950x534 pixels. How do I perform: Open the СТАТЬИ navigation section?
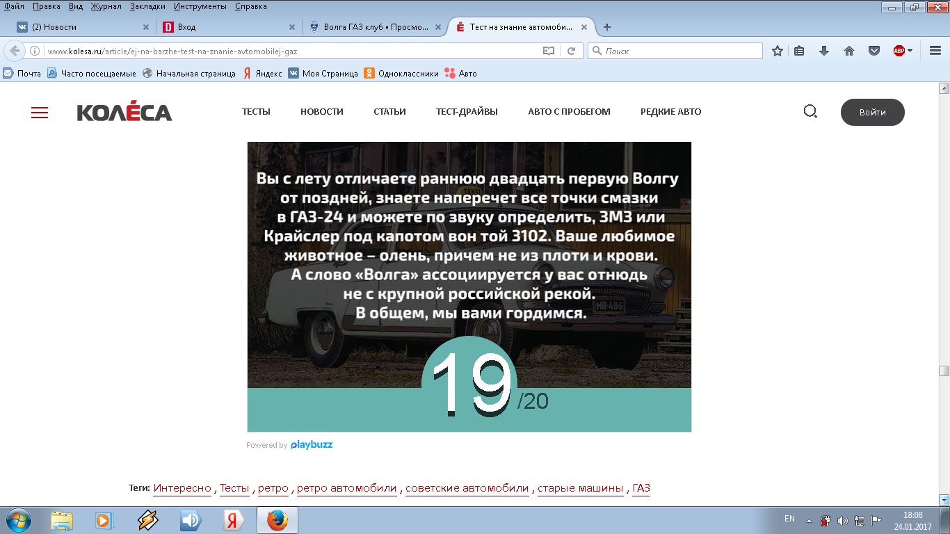[x=389, y=111]
